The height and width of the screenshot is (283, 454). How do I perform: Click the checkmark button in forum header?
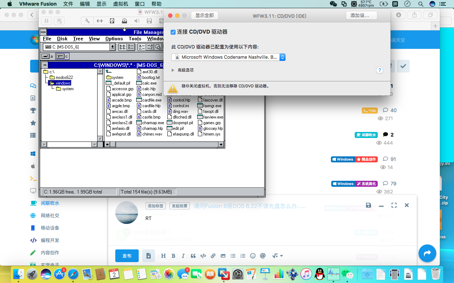point(403,66)
